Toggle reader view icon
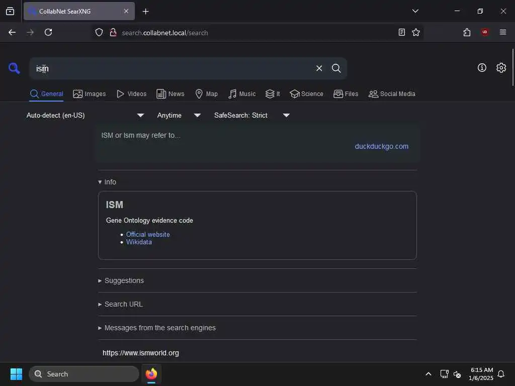 click(401, 32)
